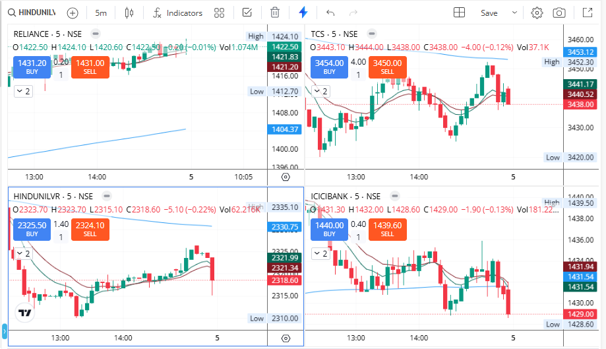Viewport: 606px width, 349px height.
Task: Open the multi-chart layout selector
Action: coord(459,13)
